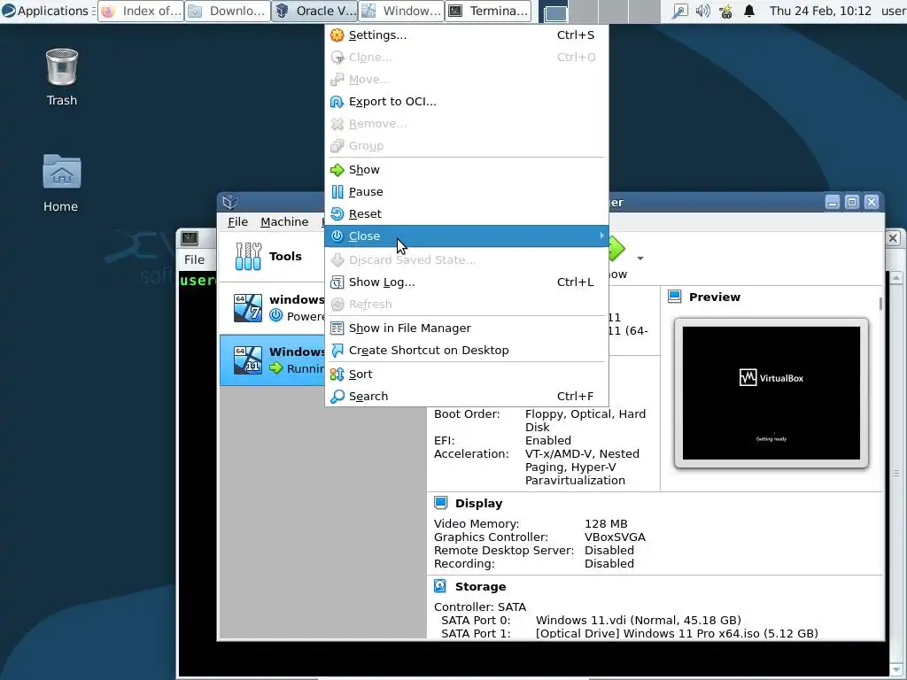The height and width of the screenshot is (680, 907).
Task: Switch to Oracle VM taskbar button
Action: tap(314, 11)
